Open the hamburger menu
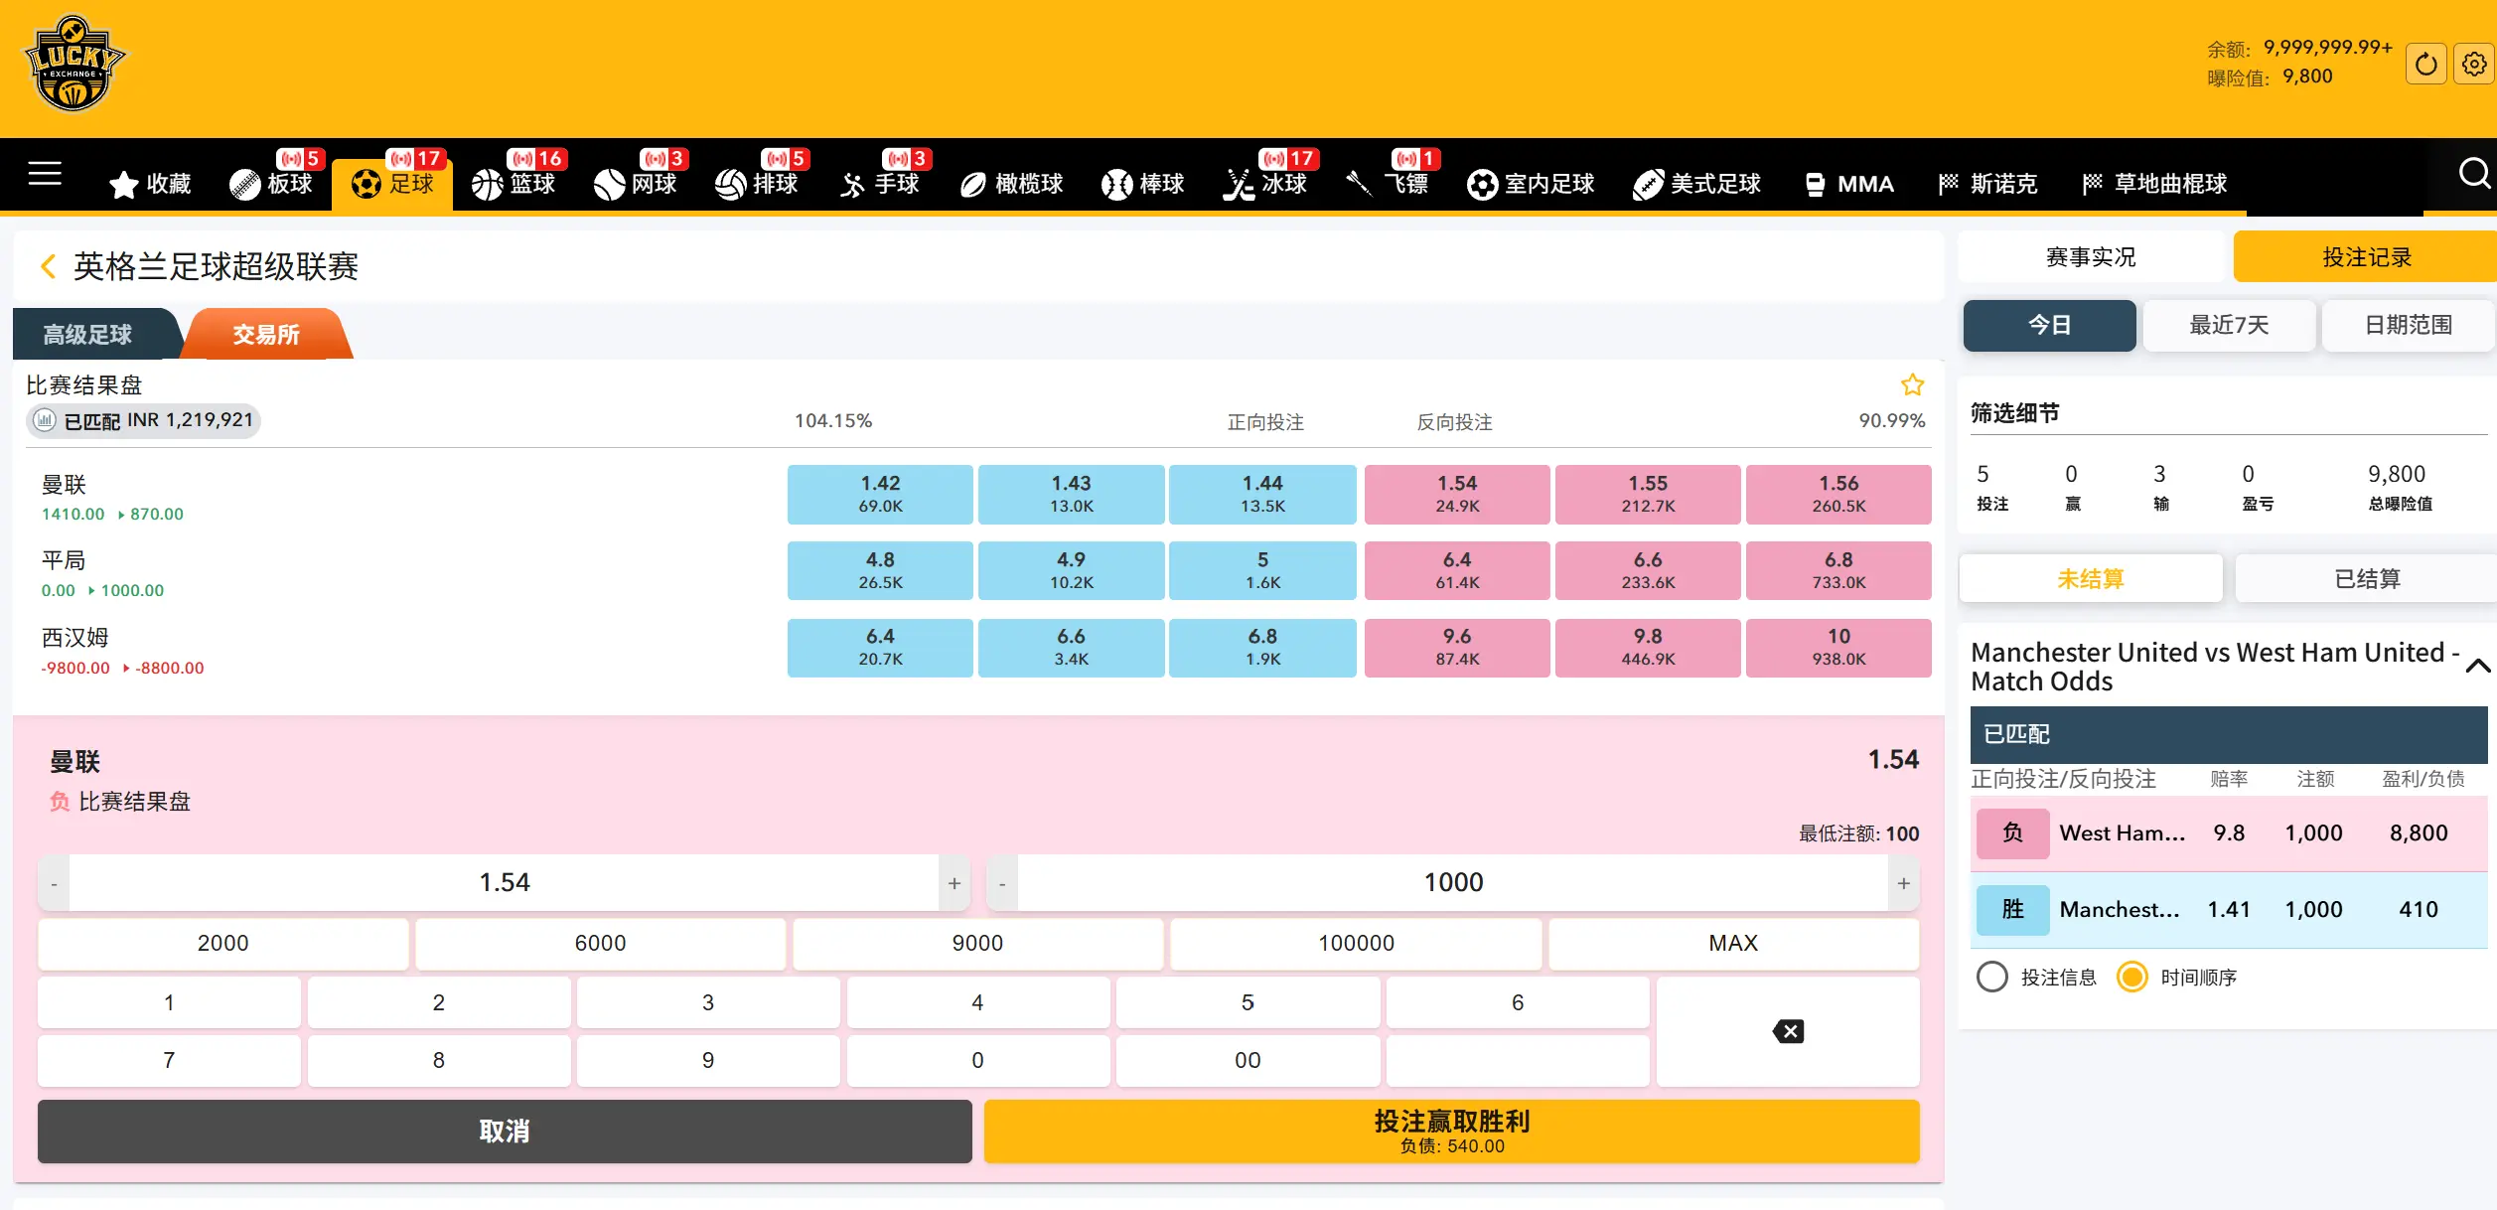 coord(45,175)
